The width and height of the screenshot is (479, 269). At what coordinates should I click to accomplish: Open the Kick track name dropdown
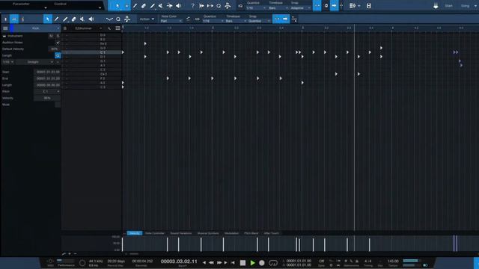pos(37,28)
